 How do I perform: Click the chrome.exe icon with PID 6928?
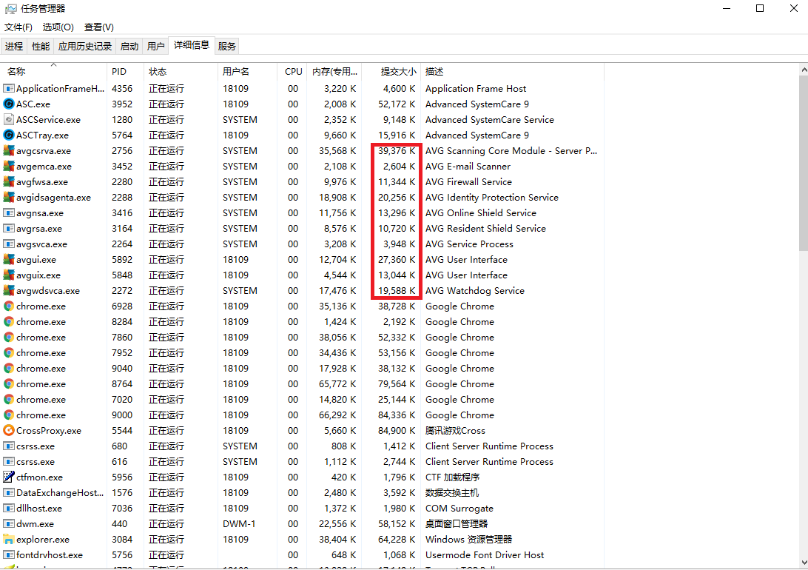click(9, 306)
